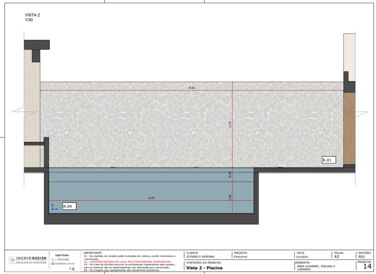Viewport: 376px width, 274px height.
Task: Click the Vista 2 - Piscina sheet title
Action: 204,268
